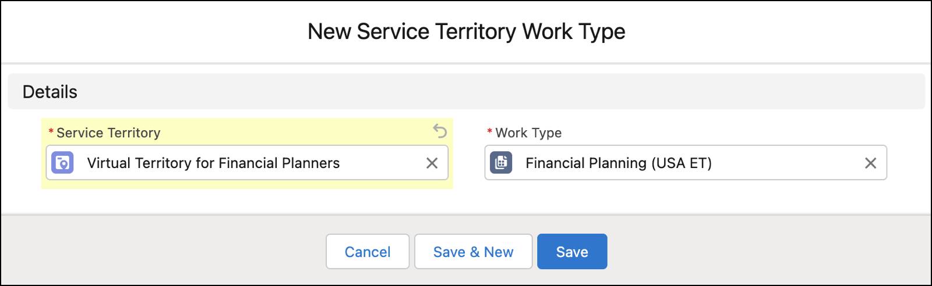
Task: Click empty space in the Work Type box
Action: click(x=786, y=163)
